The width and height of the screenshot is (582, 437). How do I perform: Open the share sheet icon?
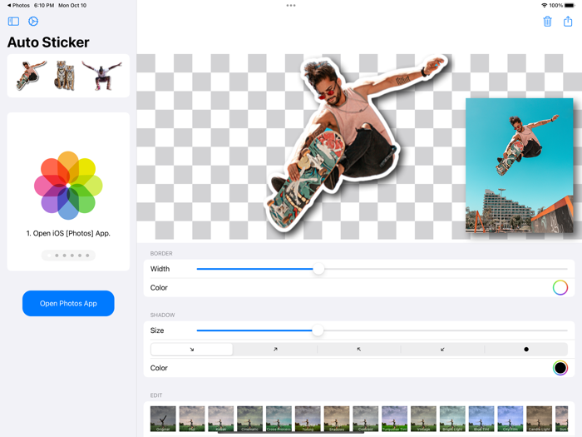pos(568,21)
